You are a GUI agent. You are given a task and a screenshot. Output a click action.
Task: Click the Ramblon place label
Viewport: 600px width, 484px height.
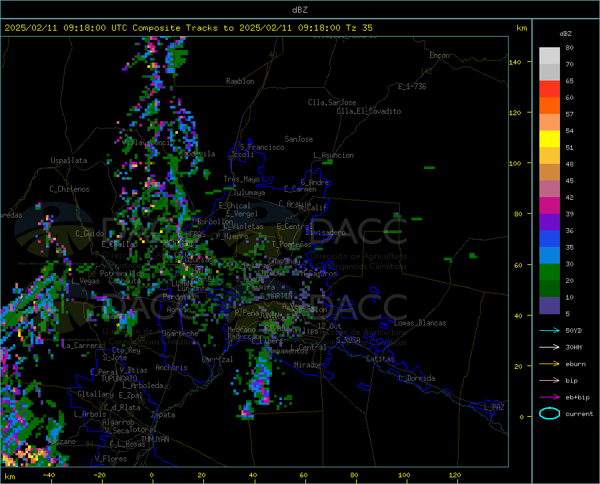pyautogui.click(x=240, y=81)
